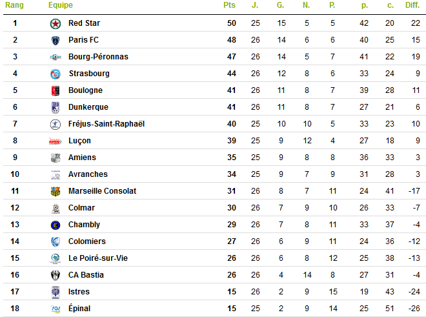Open the Bourg-Péronnas team link
426x317 pixels.
tap(98, 57)
